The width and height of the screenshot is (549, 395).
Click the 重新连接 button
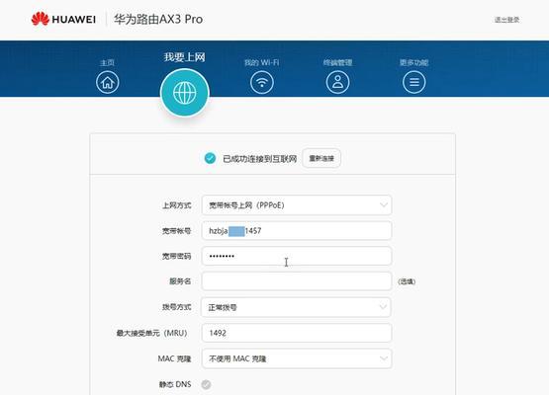coord(321,158)
